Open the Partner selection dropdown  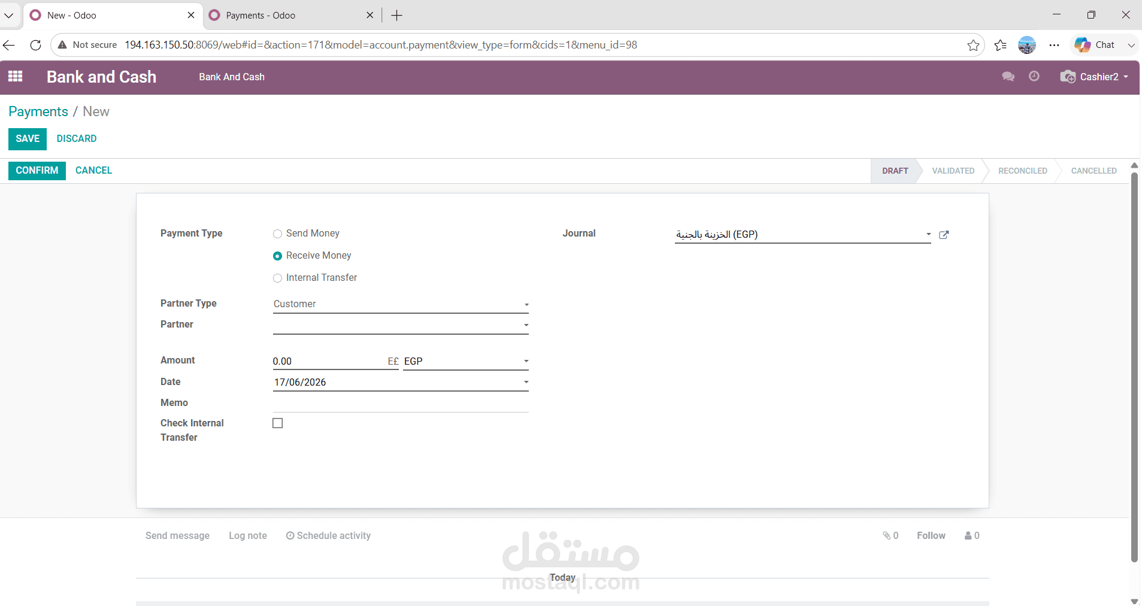coord(401,325)
